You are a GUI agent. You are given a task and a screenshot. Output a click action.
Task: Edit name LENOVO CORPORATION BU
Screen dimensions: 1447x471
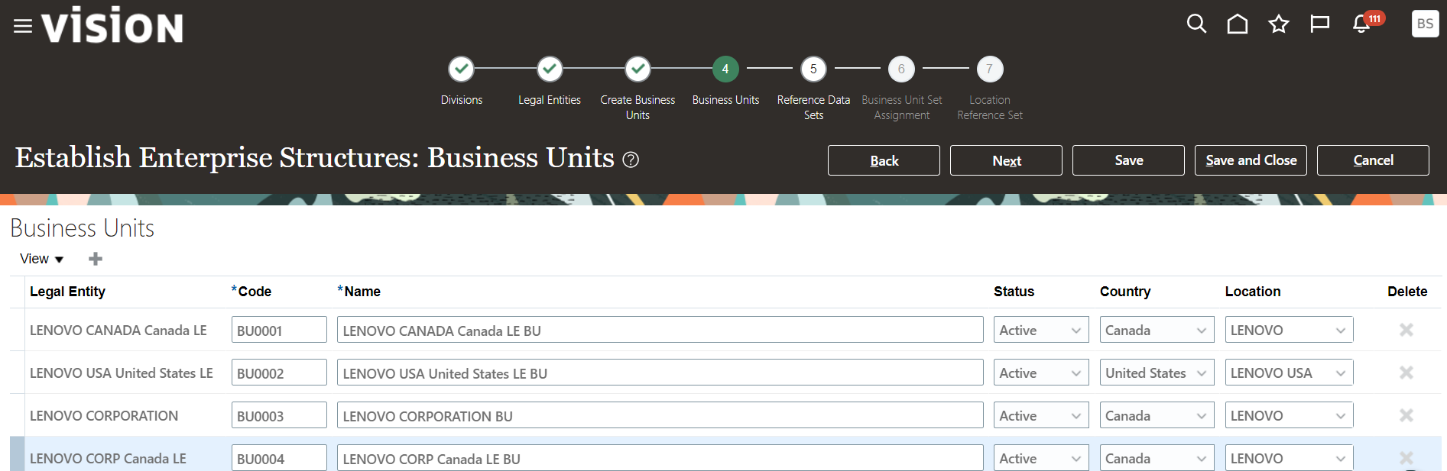click(x=660, y=415)
